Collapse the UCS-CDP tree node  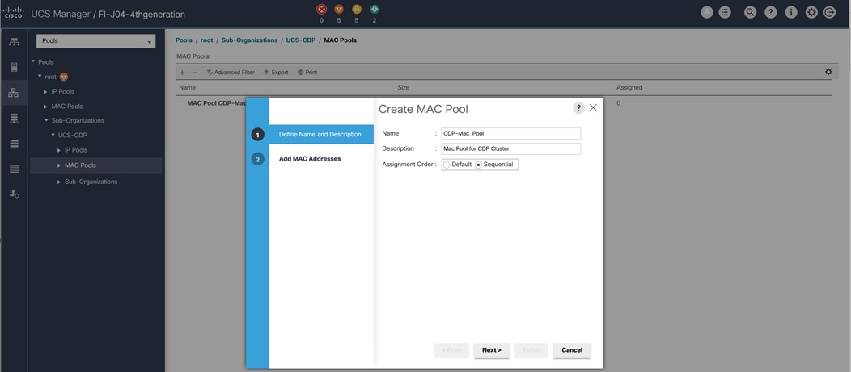coord(53,135)
